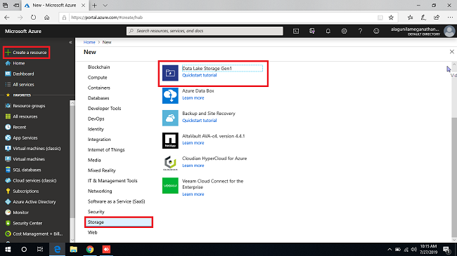This screenshot has height=256, width=457.
Task: Select the Software as a Service category
Action: click(x=116, y=201)
